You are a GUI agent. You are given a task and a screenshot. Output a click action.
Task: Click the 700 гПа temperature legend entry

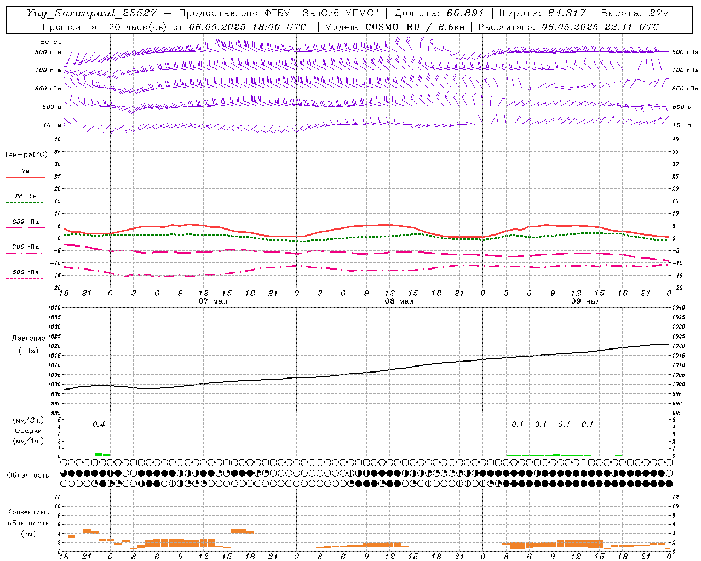tap(26, 247)
